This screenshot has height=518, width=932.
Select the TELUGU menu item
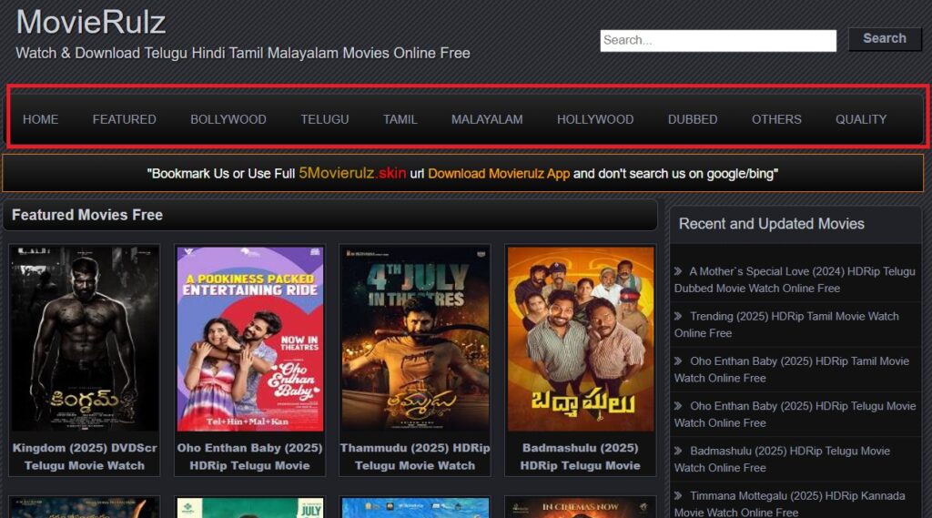[325, 119]
